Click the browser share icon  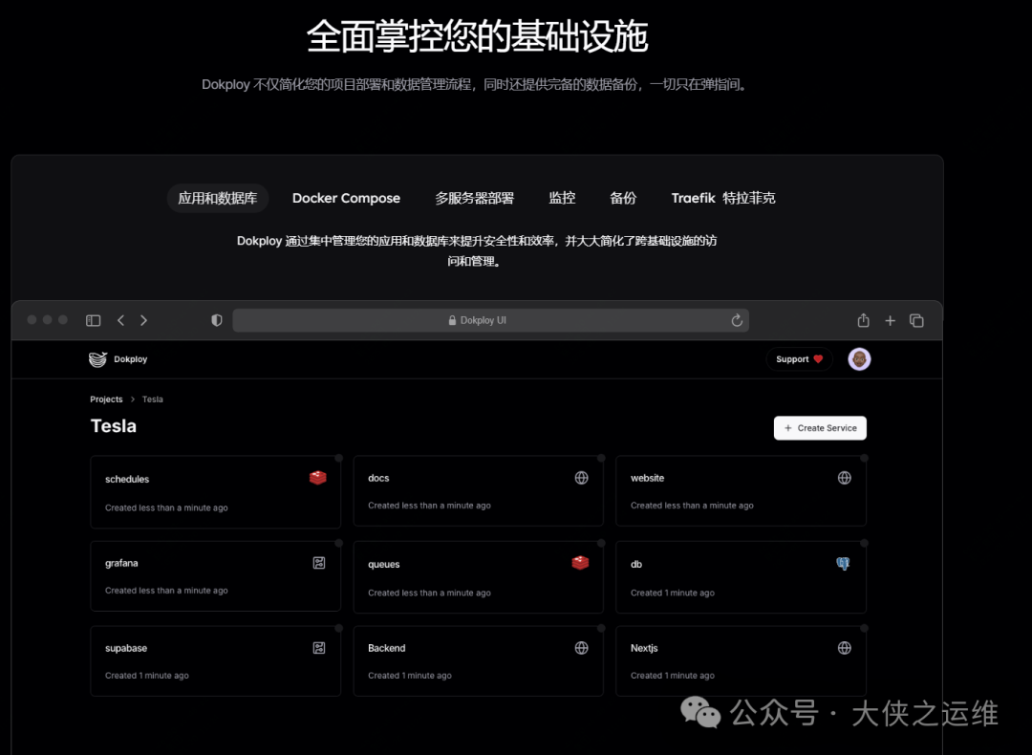[x=864, y=320]
